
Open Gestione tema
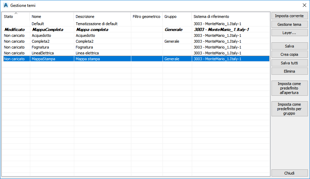tap(289, 24)
